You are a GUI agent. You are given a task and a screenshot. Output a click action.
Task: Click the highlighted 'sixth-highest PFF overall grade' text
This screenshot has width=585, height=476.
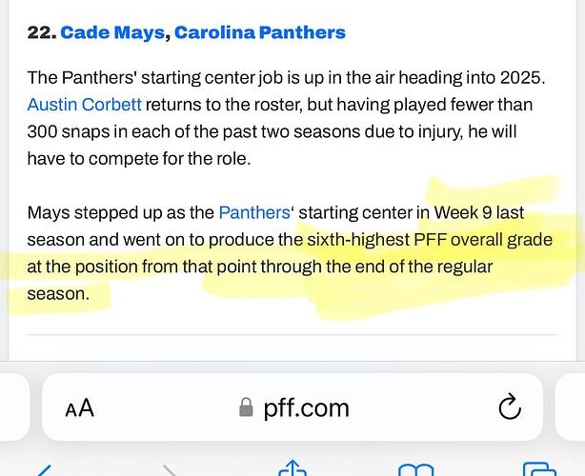[x=424, y=240]
